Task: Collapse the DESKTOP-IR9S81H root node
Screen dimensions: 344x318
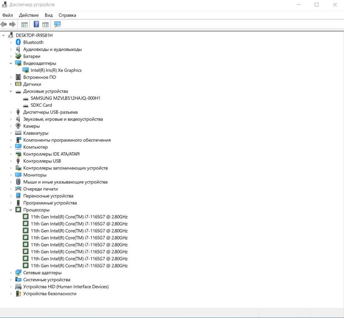Action: [3, 35]
